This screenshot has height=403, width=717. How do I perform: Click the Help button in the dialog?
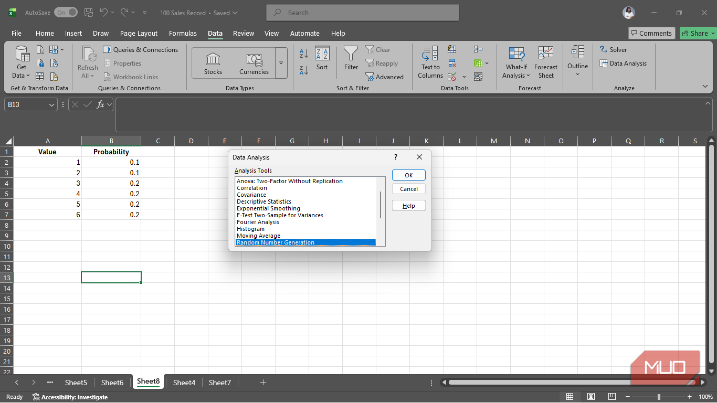coord(409,206)
